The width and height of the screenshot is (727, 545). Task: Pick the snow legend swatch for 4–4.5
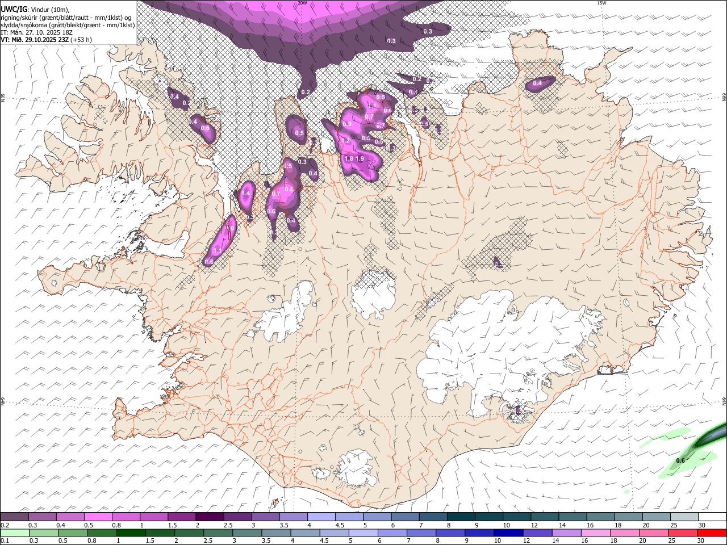321,517
